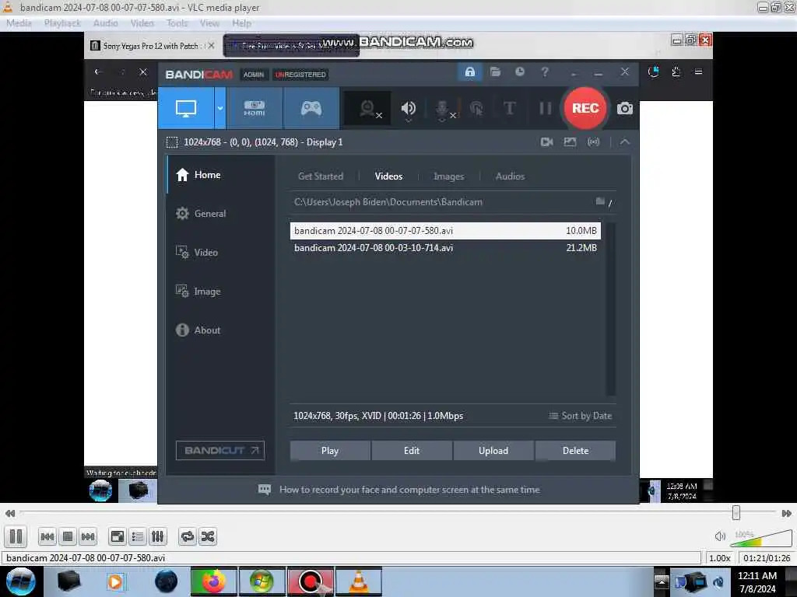Pause playback with the VLC pause button
Screen dimensions: 797x597
coord(16,536)
